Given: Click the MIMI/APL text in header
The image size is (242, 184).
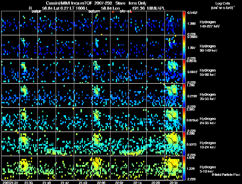Looking at the screenshot, I should [x=156, y=8].
